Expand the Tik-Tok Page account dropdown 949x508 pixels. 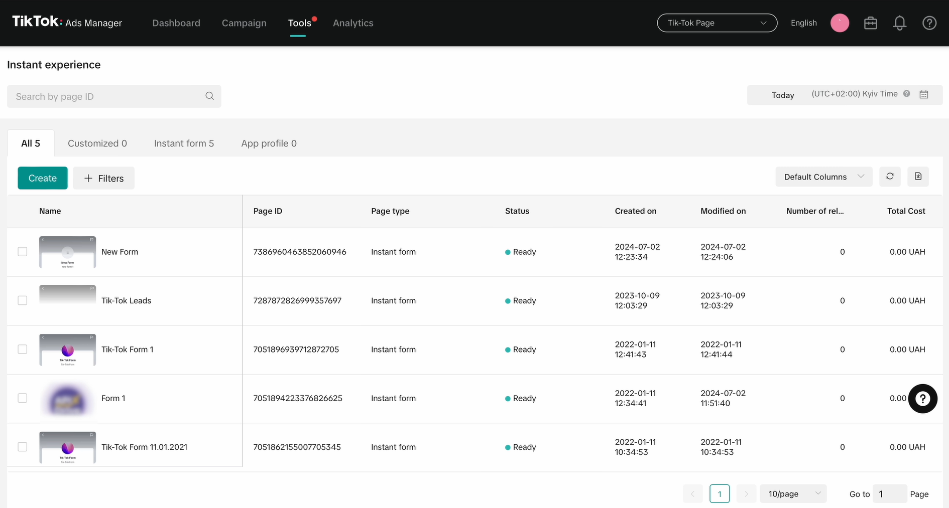click(x=717, y=23)
